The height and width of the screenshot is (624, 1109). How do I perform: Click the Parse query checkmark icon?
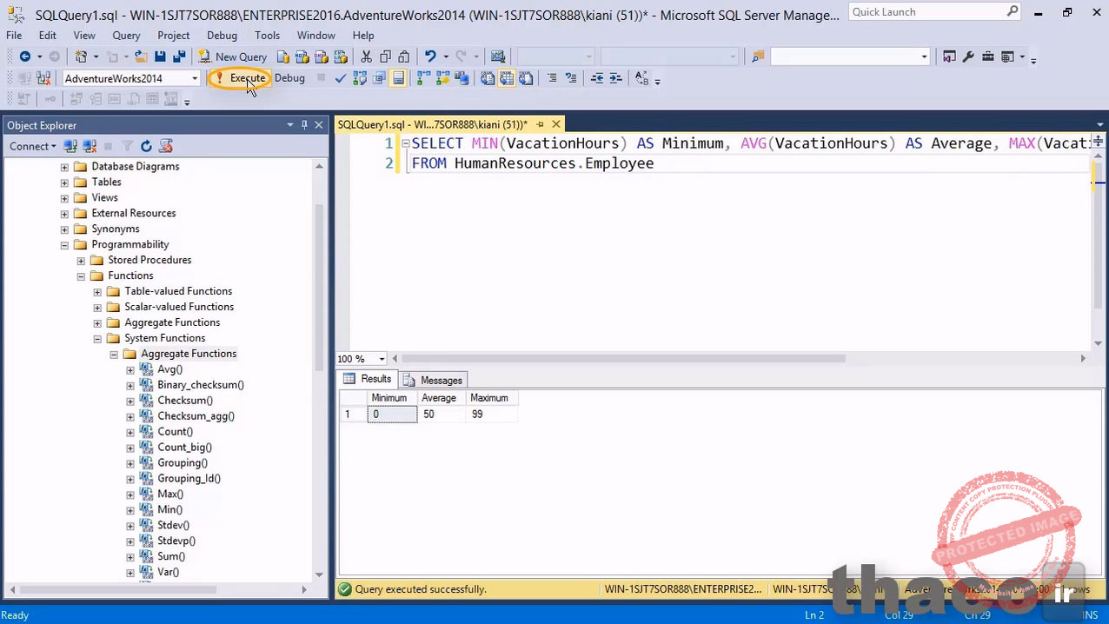point(340,78)
